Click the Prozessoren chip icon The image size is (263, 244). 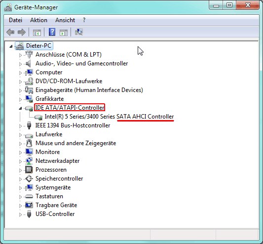[29, 170]
